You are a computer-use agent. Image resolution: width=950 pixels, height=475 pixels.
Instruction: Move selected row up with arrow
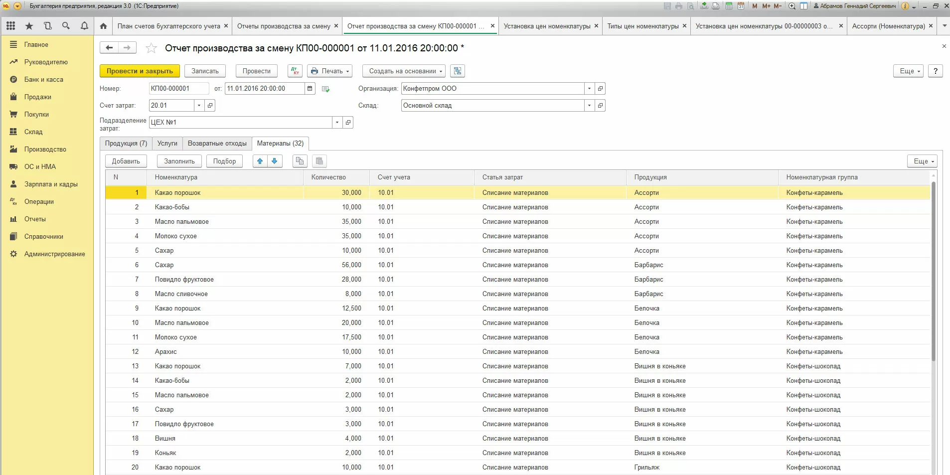pyautogui.click(x=260, y=161)
